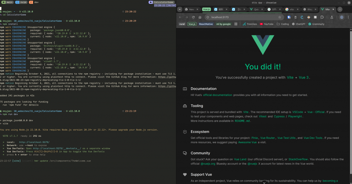The height and width of the screenshot is (184, 352).
Task: Open the orange mask extension icon
Action: pyautogui.click(x=309, y=17)
